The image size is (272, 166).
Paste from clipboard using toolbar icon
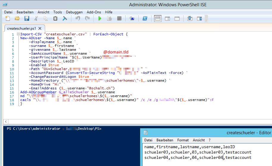point(55,18)
